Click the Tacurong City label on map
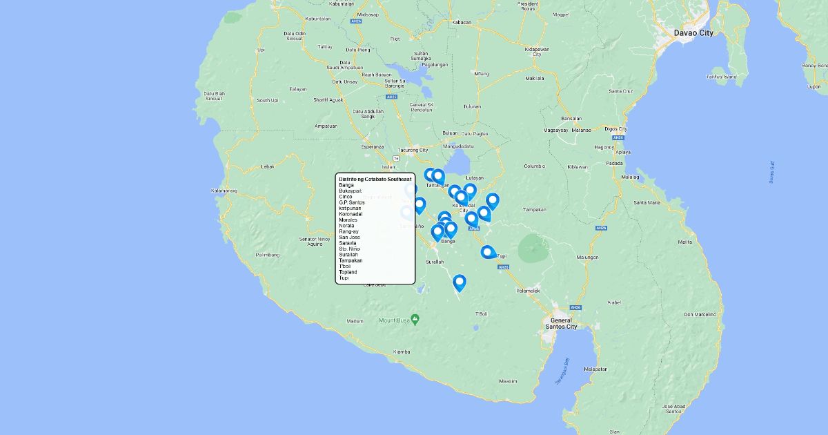This screenshot has height=435, width=828. (x=413, y=150)
